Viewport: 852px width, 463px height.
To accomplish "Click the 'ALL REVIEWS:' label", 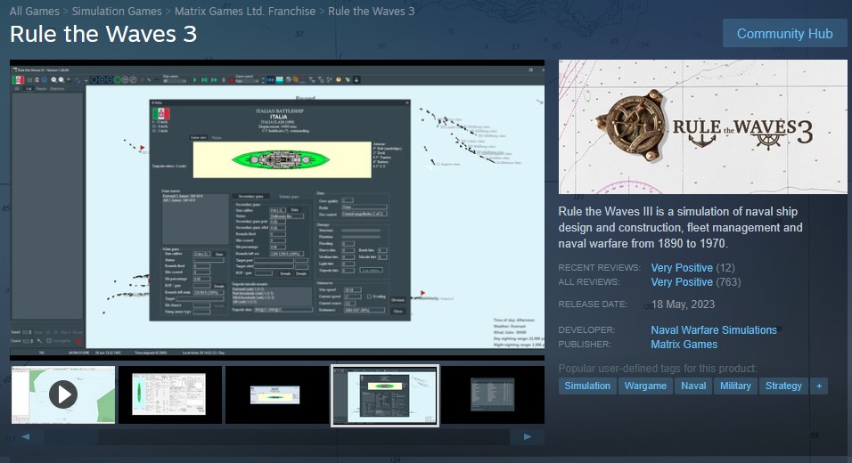I will [x=589, y=281].
